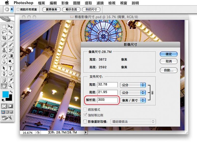Select the Dodge tool
Image resolution: width=197 pixels, height=144 pixels.
(10, 61)
